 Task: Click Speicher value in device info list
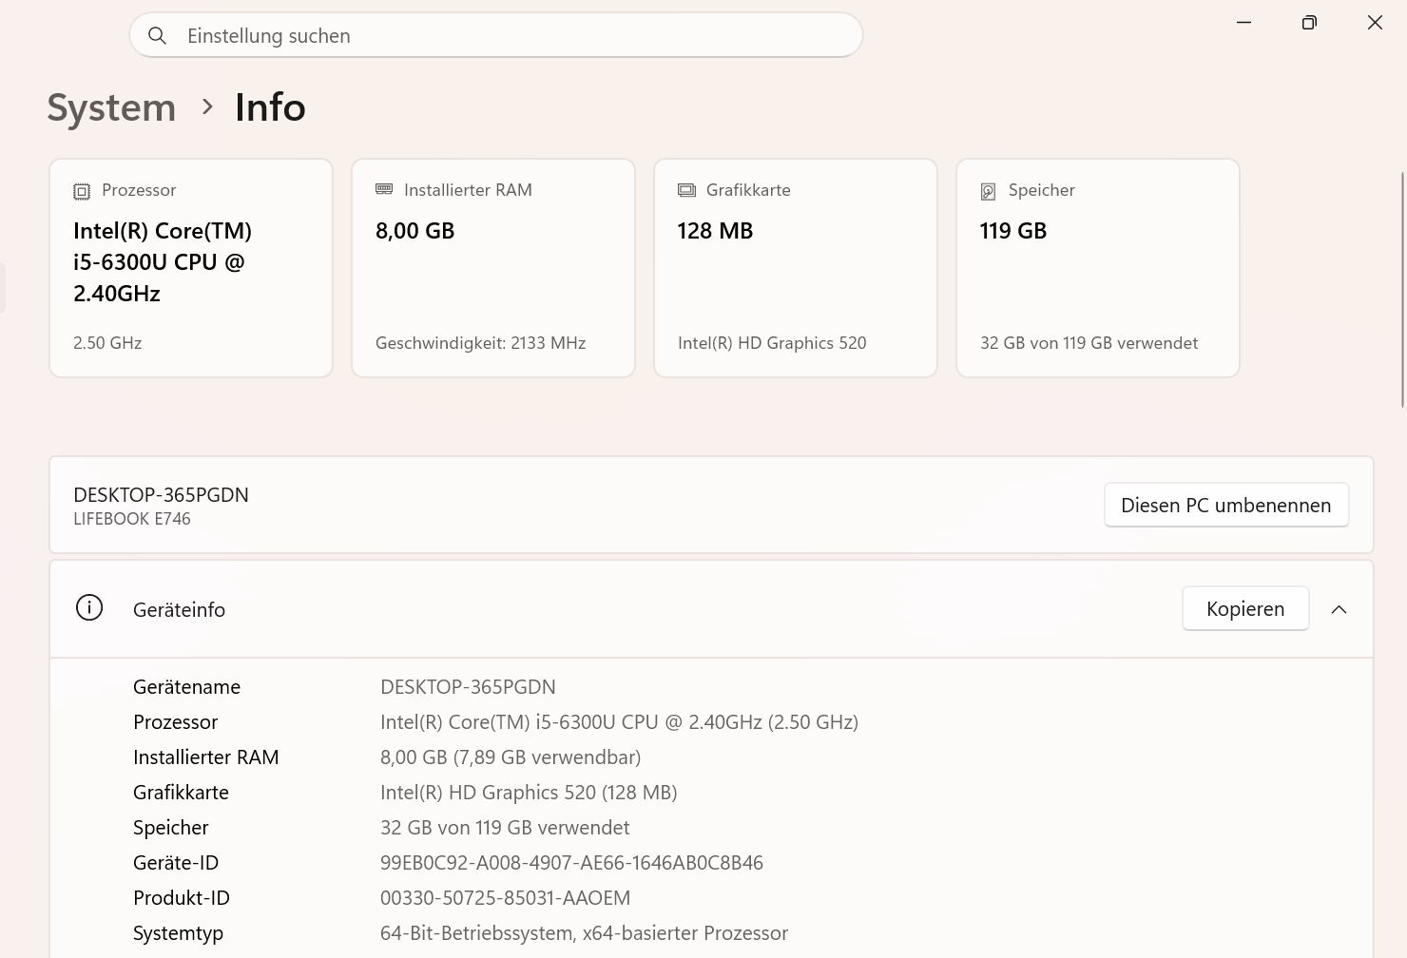pyautogui.click(x=505, y=827)
